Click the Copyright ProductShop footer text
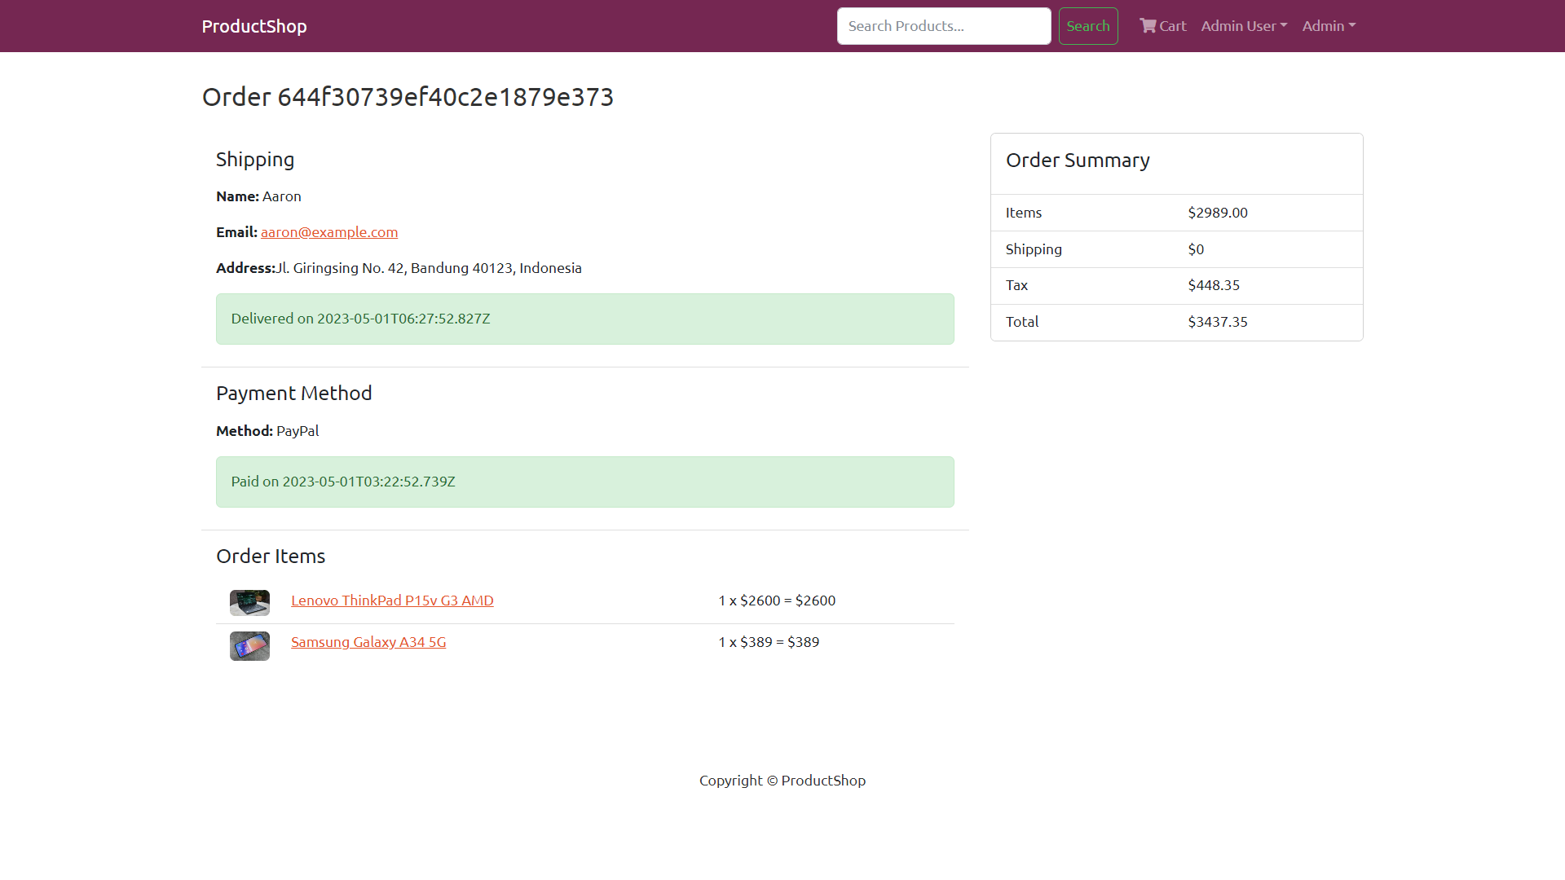Image resolution: width=1565 pixels, height=880 pixels. (782, 781)
